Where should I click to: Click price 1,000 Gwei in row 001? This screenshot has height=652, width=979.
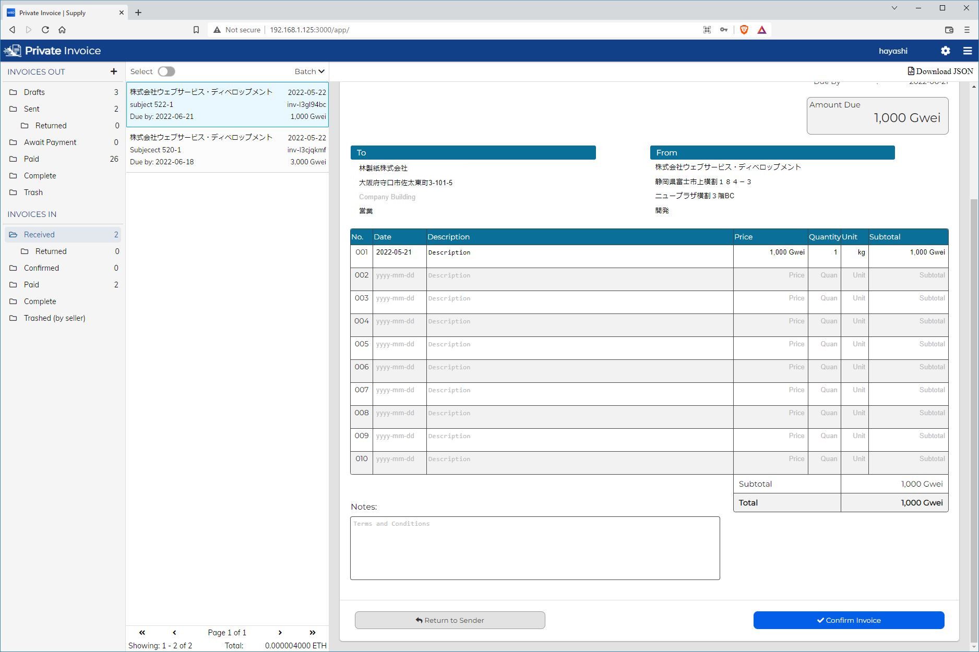click(787, 252)
